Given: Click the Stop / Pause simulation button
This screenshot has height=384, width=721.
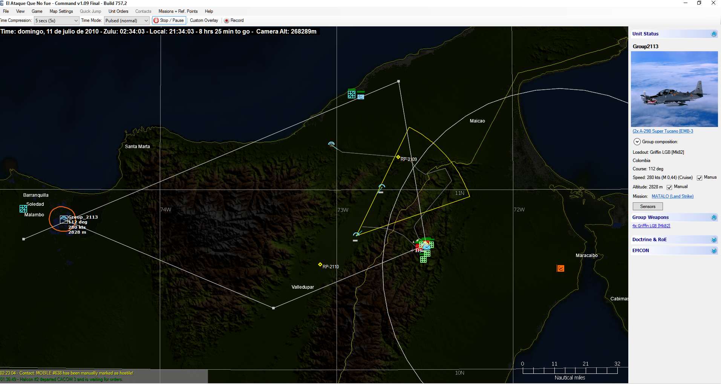Looking at the screenshot, I should [x=169, y=20].
